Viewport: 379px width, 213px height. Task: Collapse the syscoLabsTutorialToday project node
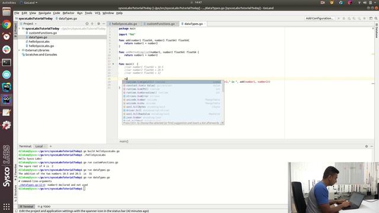(20, 28)
